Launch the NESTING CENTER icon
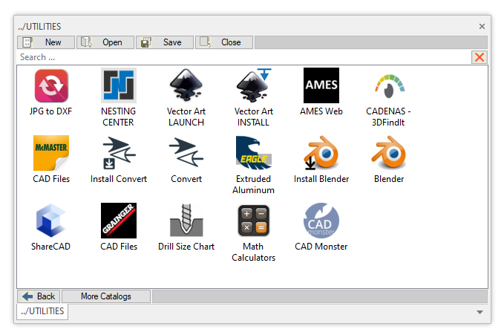The image size is (504, 335). click(x=119, y=86)
